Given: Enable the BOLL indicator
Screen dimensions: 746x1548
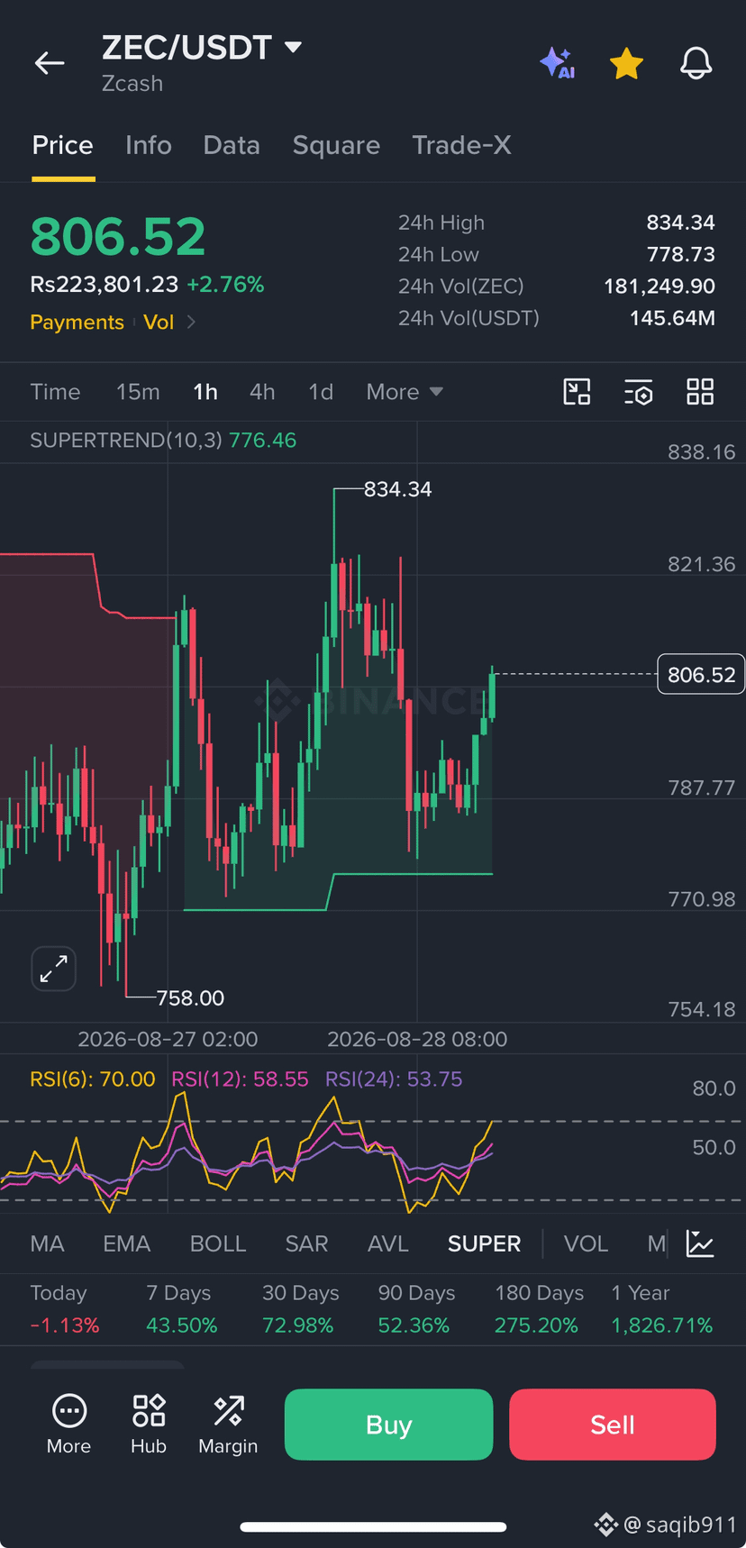Looking at the screenshot, I should point(218,1243).
